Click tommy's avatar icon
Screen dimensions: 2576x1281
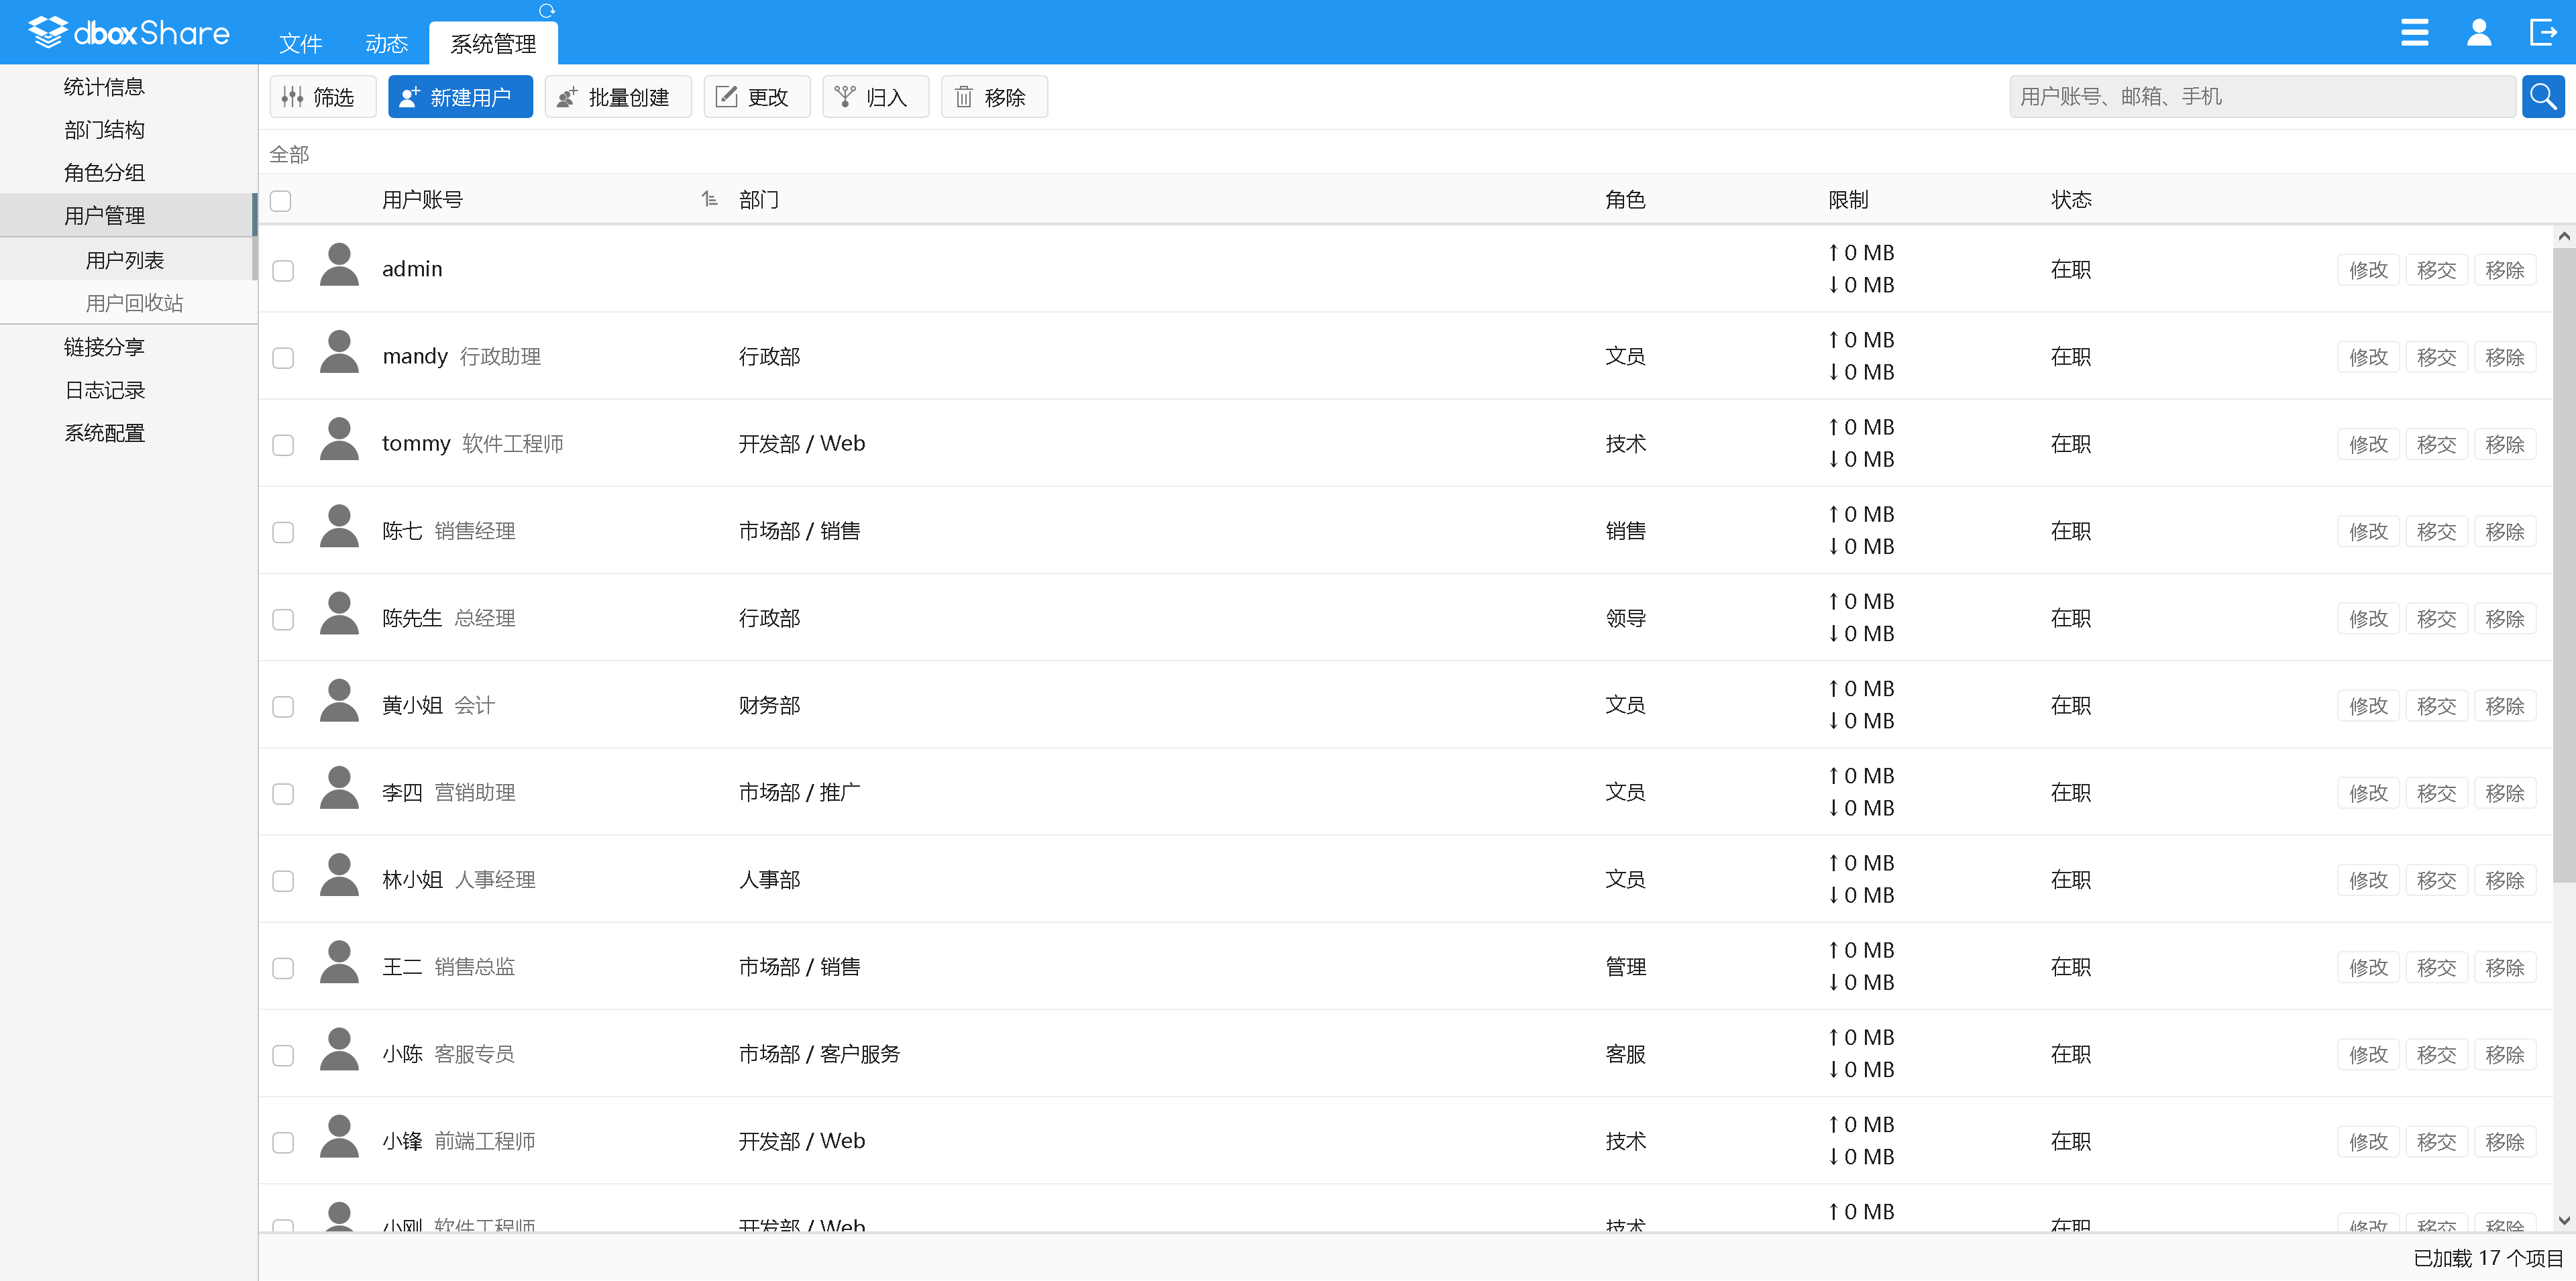point(339,440)
